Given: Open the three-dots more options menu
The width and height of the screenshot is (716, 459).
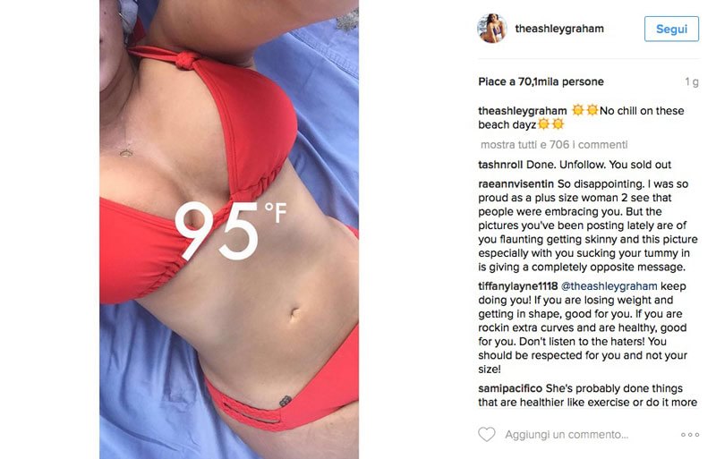Looking at the screenshot, I should click(x=690, y=435).
